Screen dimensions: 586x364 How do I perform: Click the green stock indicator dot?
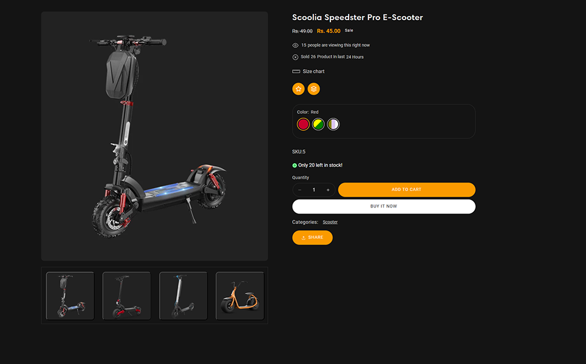pyautogui.click(x=295, y=166)
